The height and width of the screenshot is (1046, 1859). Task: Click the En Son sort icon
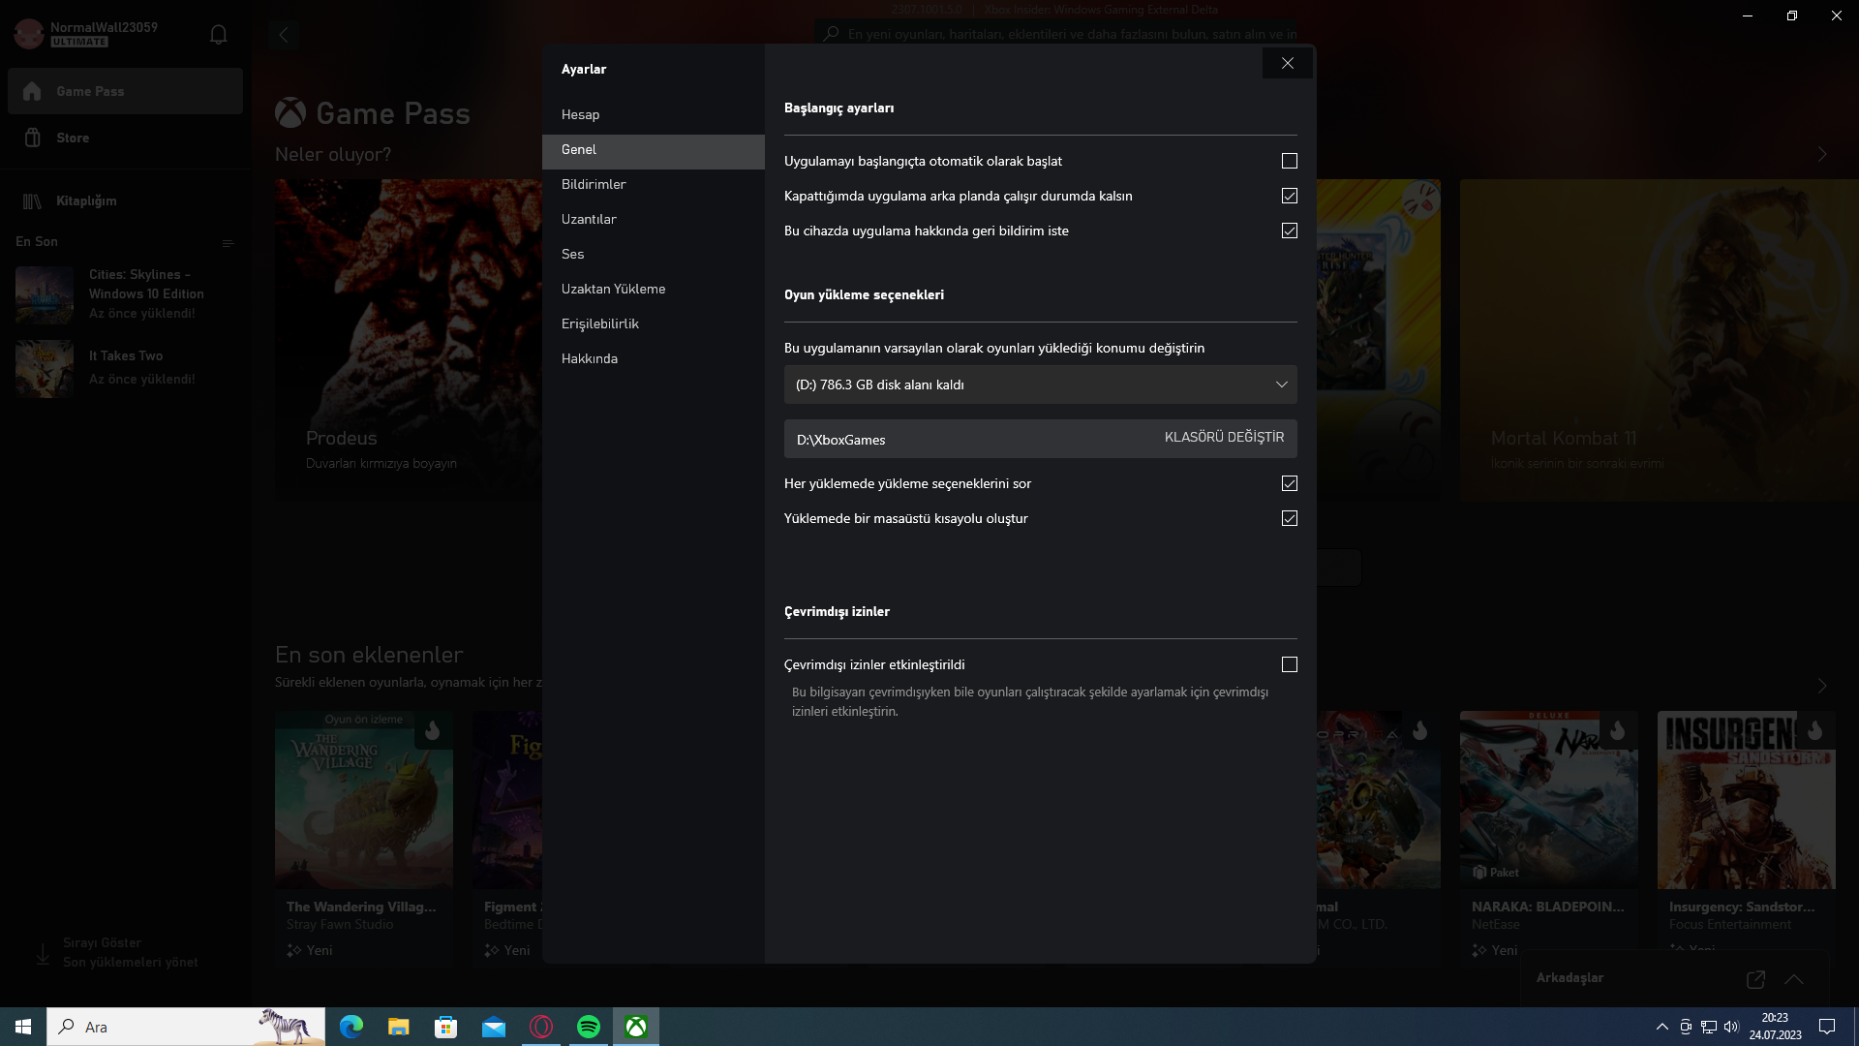click(x=229, y=243)
